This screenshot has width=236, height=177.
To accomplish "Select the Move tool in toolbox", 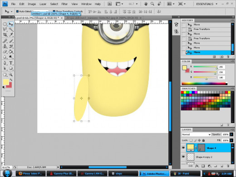I will coord(11,24).
